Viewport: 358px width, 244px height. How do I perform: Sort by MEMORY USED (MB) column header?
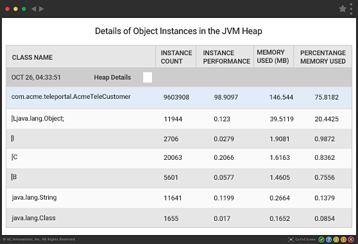(x=273, y=57)
